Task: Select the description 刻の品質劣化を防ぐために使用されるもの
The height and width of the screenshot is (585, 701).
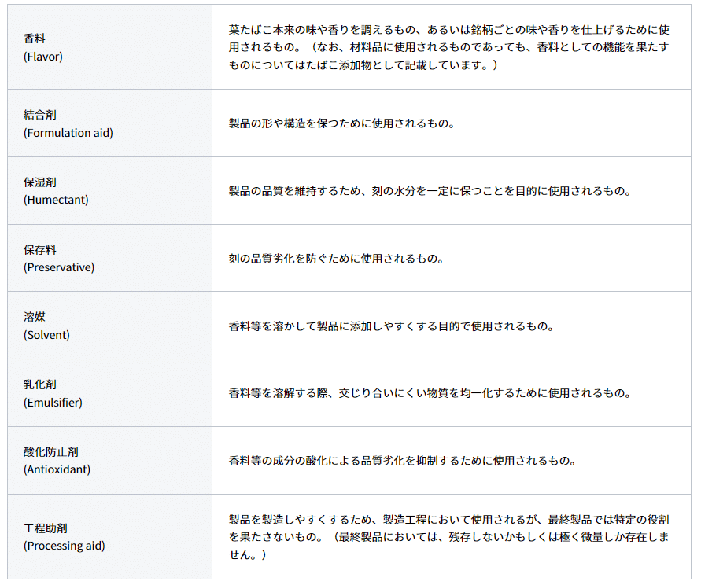Action: click(x=336, y=259)
